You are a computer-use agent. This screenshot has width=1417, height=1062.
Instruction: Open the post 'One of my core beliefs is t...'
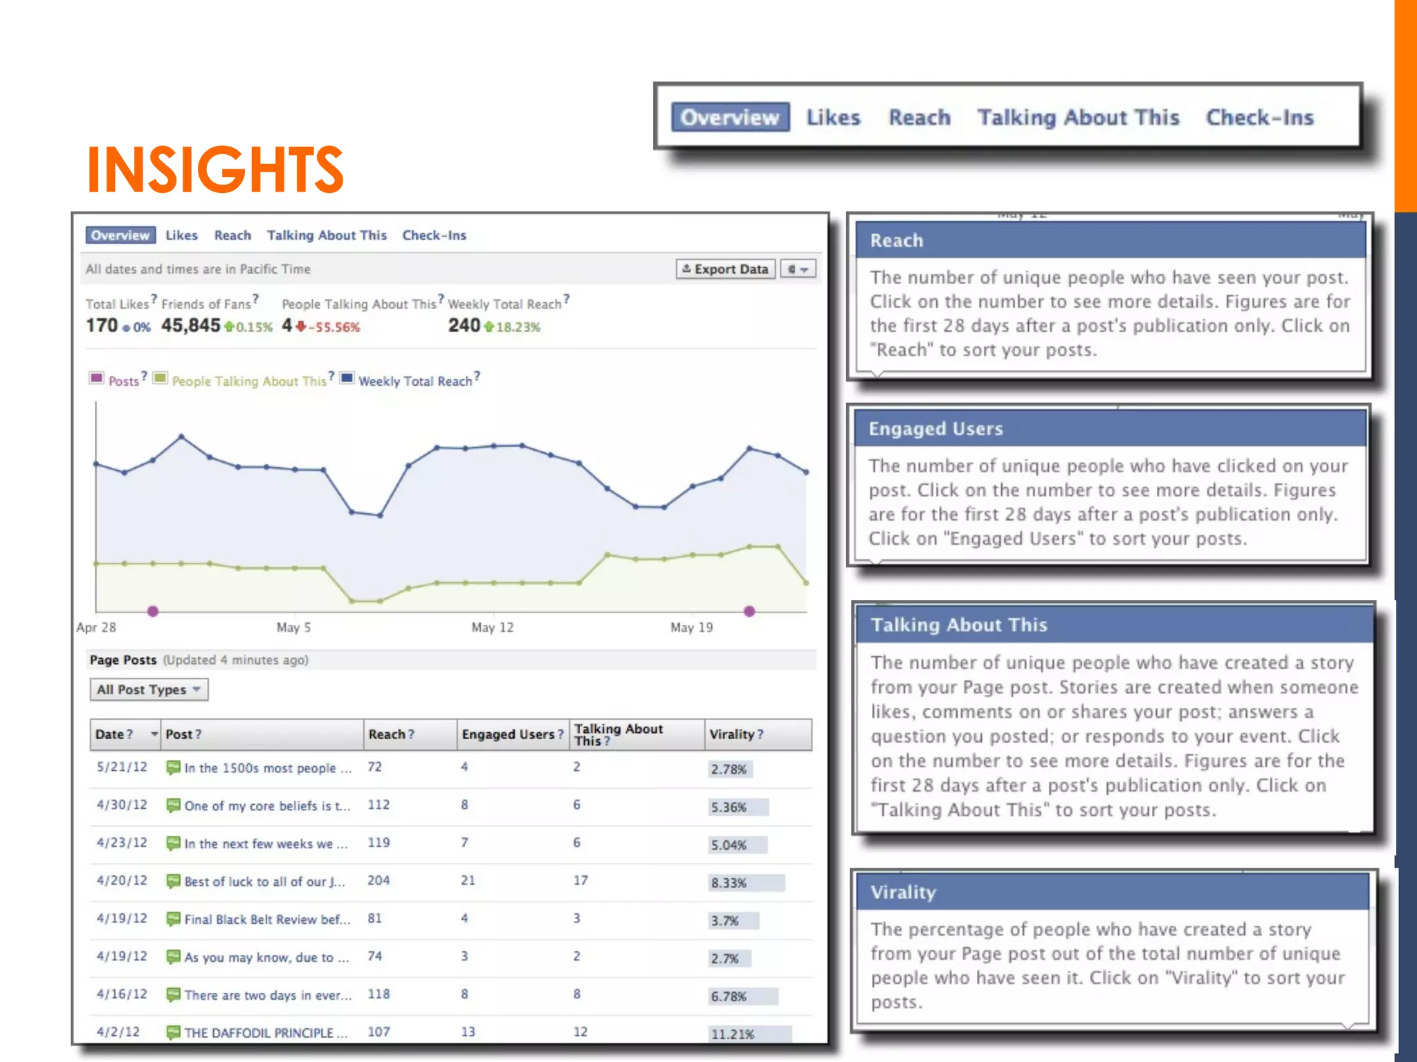tap(268, 806)
